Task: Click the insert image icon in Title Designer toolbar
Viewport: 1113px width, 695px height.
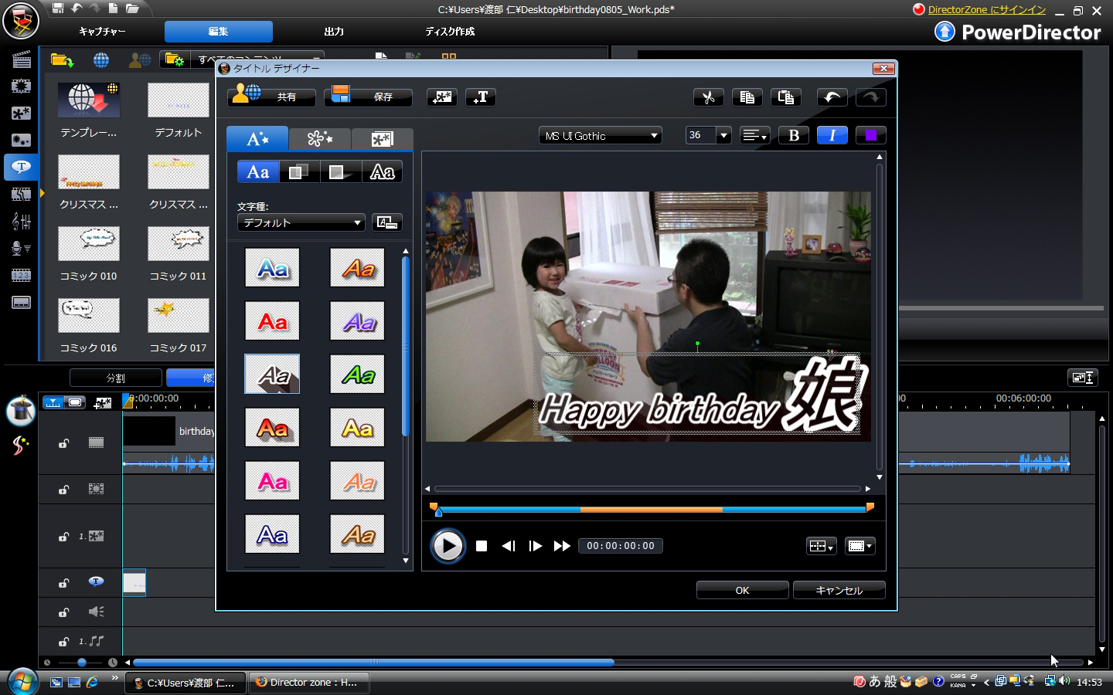Action: [x=442, y=97]
